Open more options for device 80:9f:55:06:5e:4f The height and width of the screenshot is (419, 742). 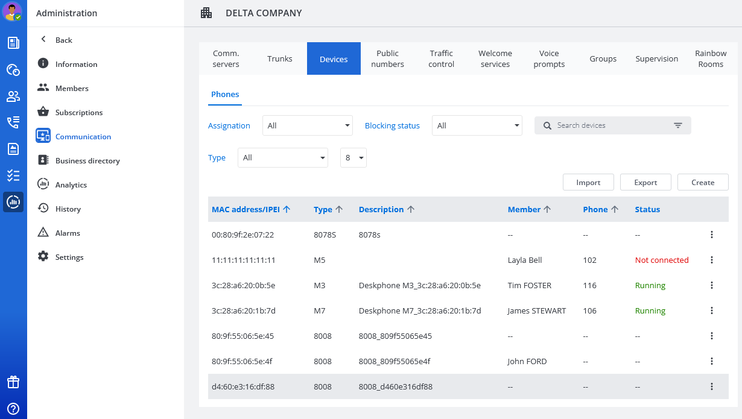[712, 361]
